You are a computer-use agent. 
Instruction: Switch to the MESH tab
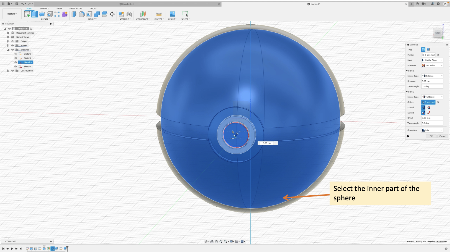point(59,9)
